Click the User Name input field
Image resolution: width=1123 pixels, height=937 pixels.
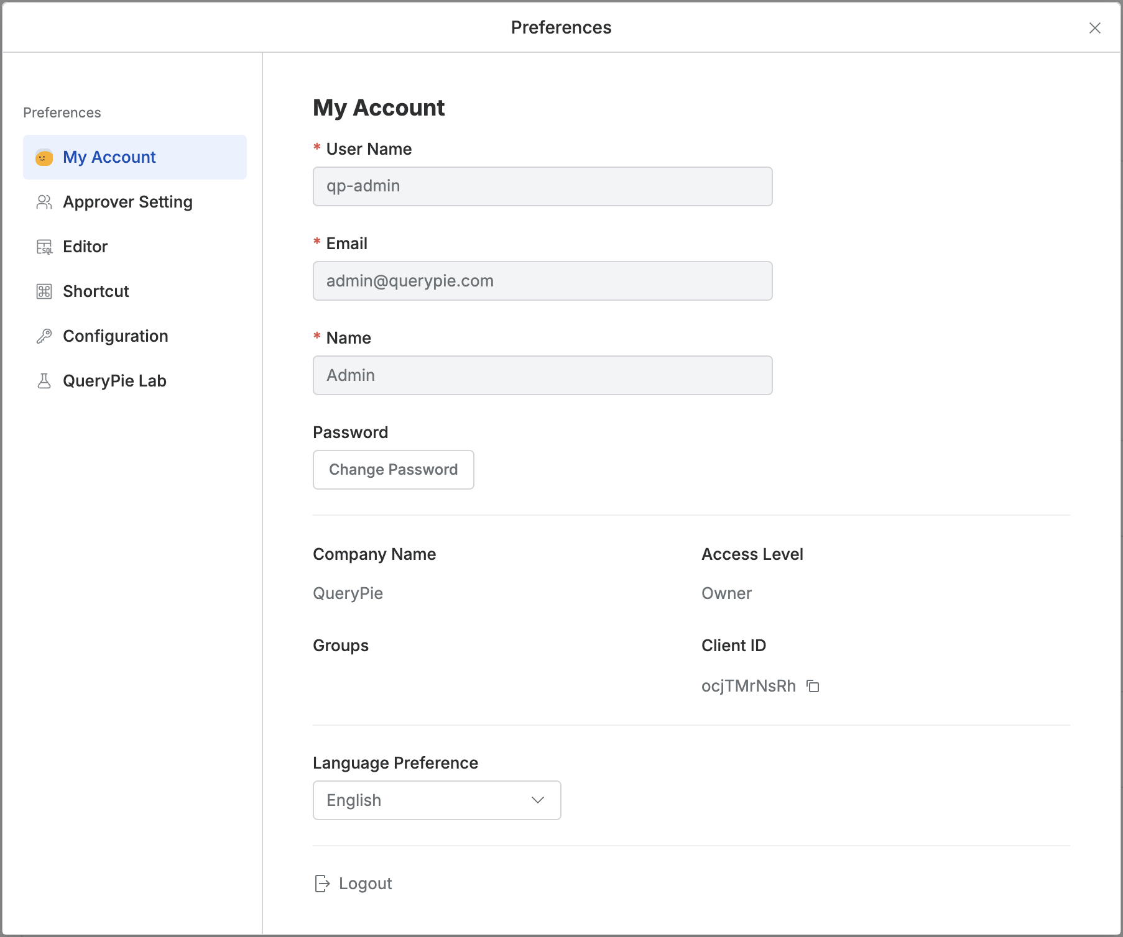(542, 186)
